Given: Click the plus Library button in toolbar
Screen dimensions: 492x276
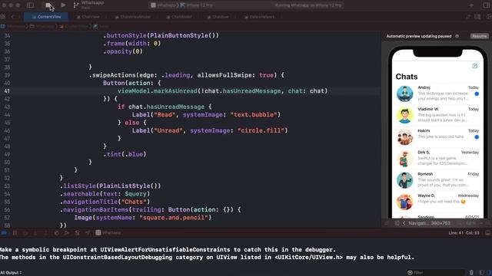Looking at the screenshot, I should (x=471, y=5).
